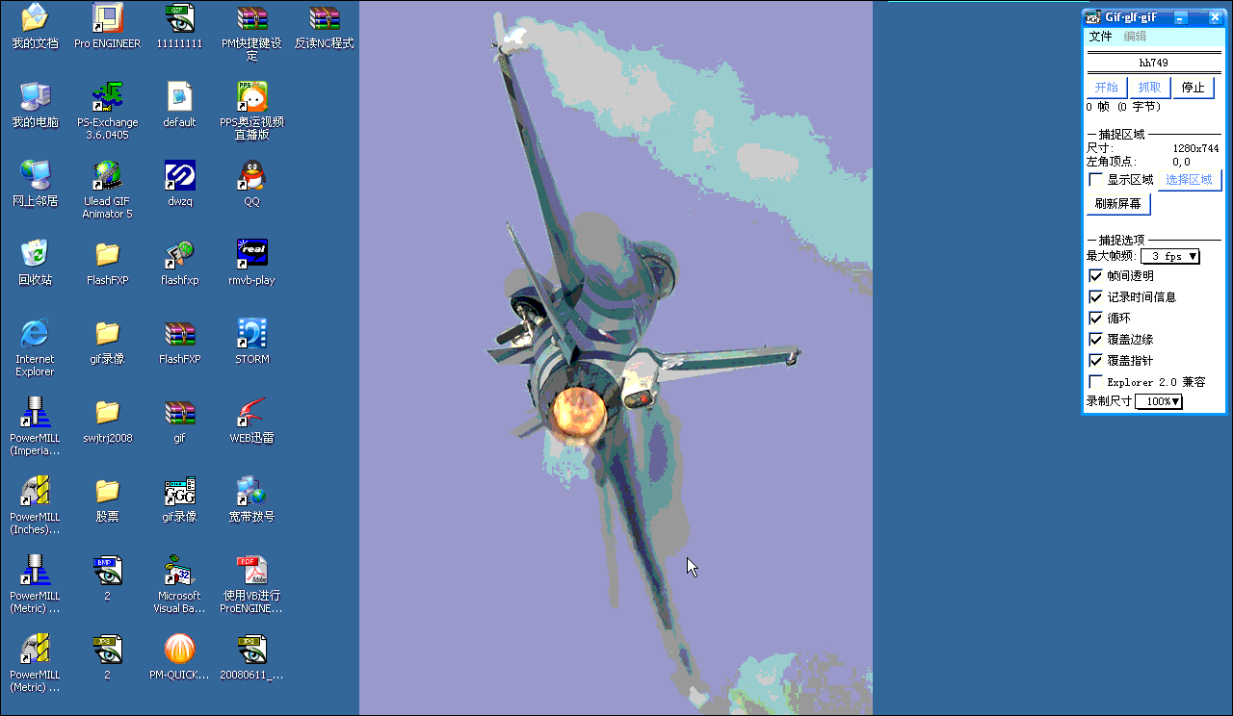The height and width of the screenshot is (716, 1233).
Task: Click 选择区域 button
Action: (x=1189, y=180)
